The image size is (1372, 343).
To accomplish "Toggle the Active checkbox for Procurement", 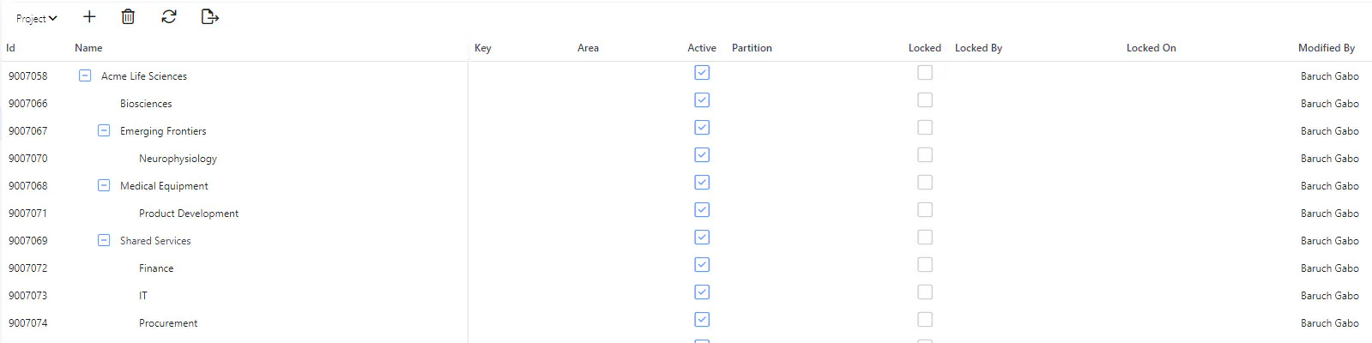I will (702, 320).
